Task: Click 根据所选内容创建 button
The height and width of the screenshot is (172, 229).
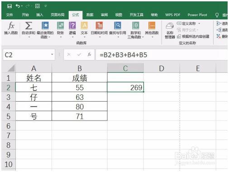Action: (x=193, y=36)
